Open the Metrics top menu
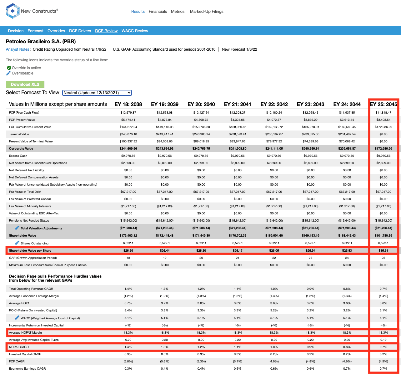Screen dimensions: 401x374 (178, 12)
